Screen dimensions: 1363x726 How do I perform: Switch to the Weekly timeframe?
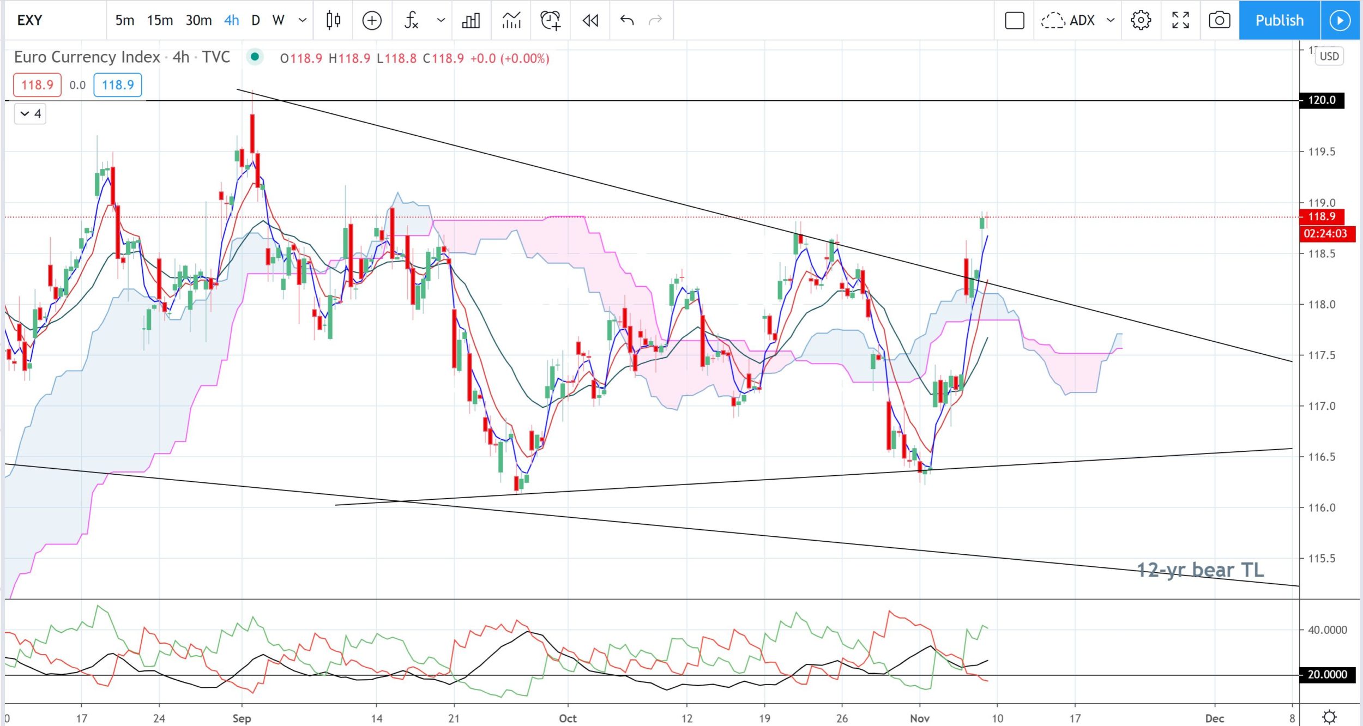click(x=279, y=21)
